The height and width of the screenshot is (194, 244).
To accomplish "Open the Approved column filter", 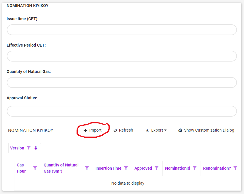I will click(x=157, y=168).
